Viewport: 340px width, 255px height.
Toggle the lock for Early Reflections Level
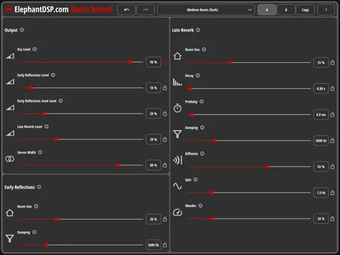point(165,88)
